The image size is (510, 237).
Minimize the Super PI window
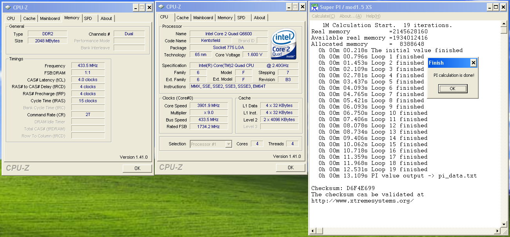[x=489, y=7]
